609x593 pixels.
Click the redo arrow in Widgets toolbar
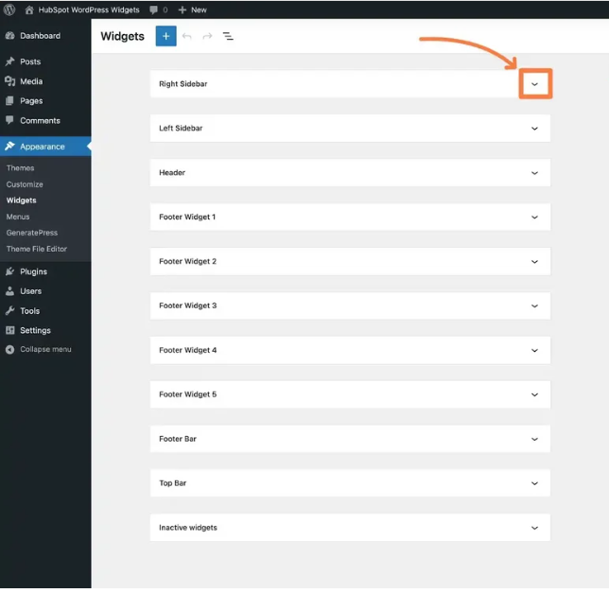tap(207, 36)
